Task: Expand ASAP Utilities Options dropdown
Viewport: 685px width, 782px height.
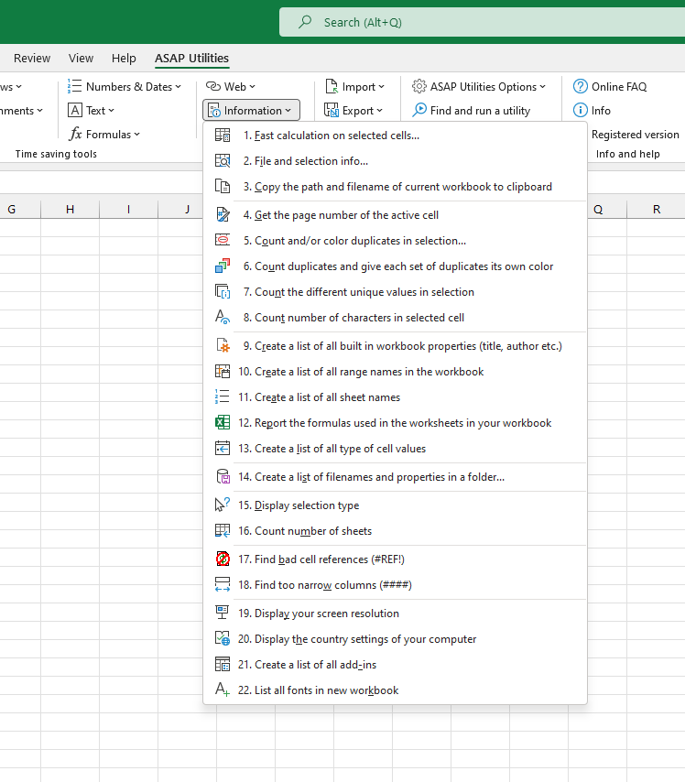Action: point(479,86)
